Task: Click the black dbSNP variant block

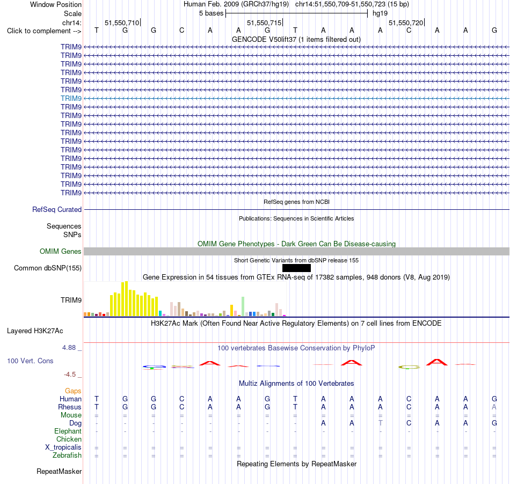Action: click(x=296, y=268)
